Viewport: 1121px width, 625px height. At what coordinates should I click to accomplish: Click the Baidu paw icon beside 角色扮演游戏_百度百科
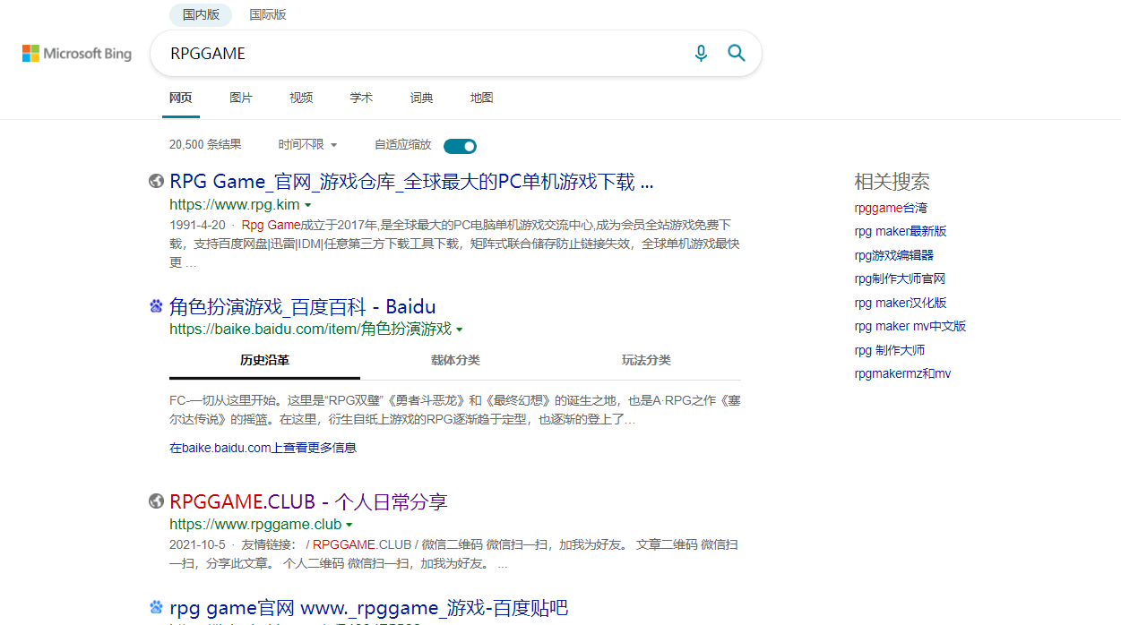156,306
